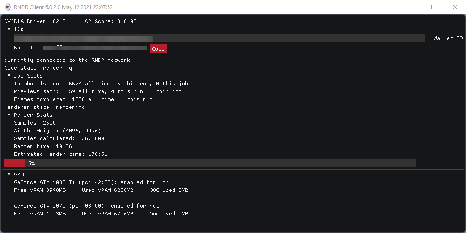Viewport: 466px width, 233px height.
Task: Click 'currently connected to the RNDR network' line
Action: 67,60
